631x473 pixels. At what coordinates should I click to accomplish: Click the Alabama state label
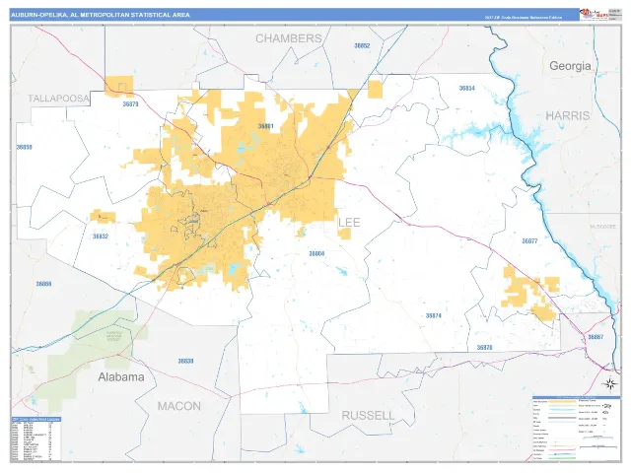pyautogui.click(x=121, y=376)
